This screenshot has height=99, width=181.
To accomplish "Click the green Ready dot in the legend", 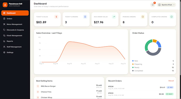I will point(133,67).
